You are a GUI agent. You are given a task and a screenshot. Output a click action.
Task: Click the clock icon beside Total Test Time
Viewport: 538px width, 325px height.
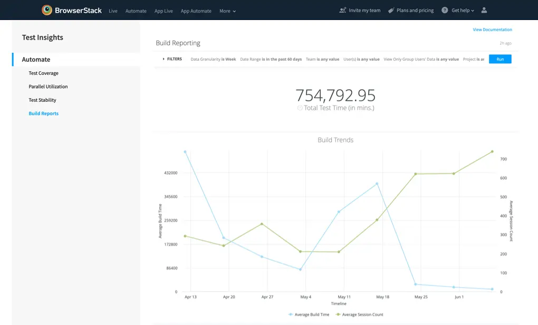pyautogui.click(x=300, y=108)
